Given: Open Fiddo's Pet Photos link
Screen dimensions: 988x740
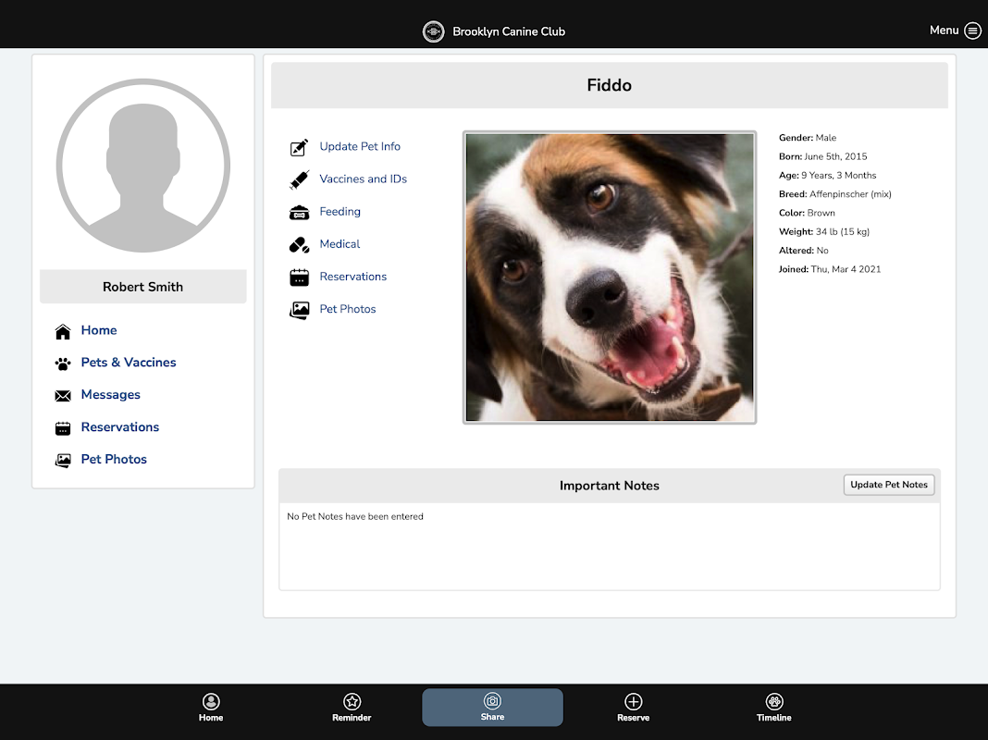Looking at the screenshot, I should (347, 309).
